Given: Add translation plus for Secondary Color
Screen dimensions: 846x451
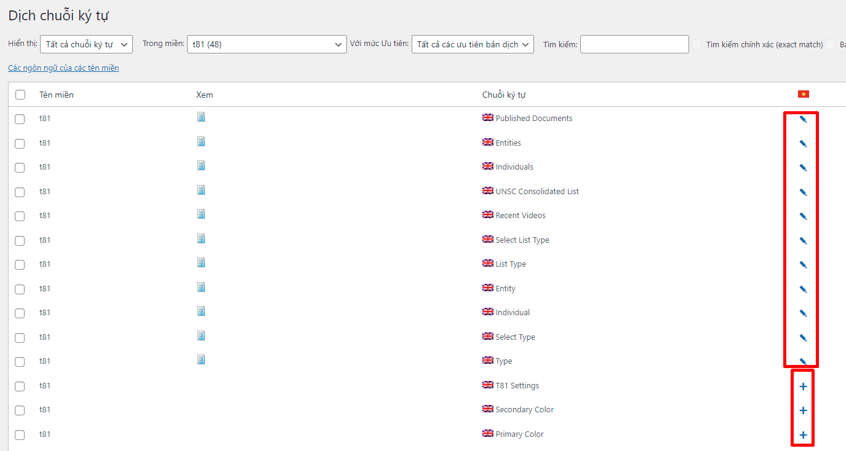Looking at the screenshot, I should (803, 410).
